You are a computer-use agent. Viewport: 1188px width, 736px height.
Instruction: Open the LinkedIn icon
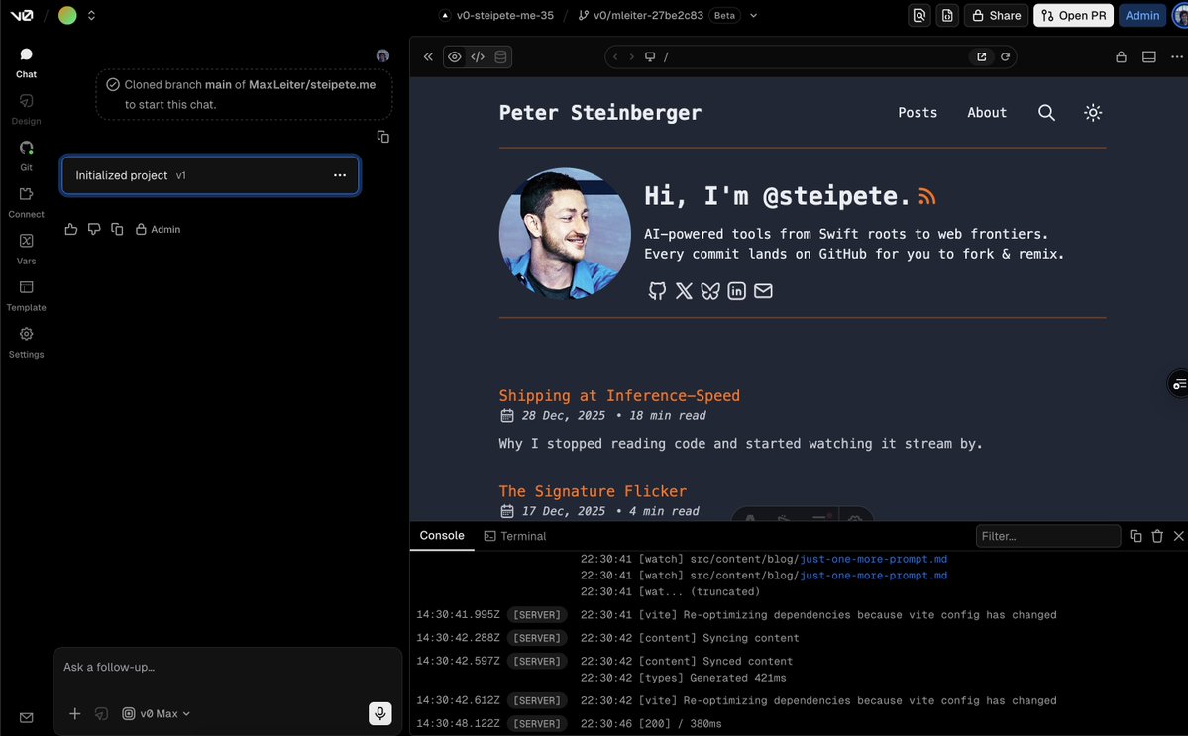pos(736,291)
